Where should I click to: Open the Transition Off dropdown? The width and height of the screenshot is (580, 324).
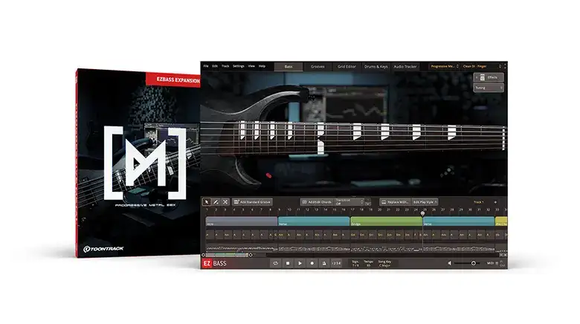[x=349, y=202]
